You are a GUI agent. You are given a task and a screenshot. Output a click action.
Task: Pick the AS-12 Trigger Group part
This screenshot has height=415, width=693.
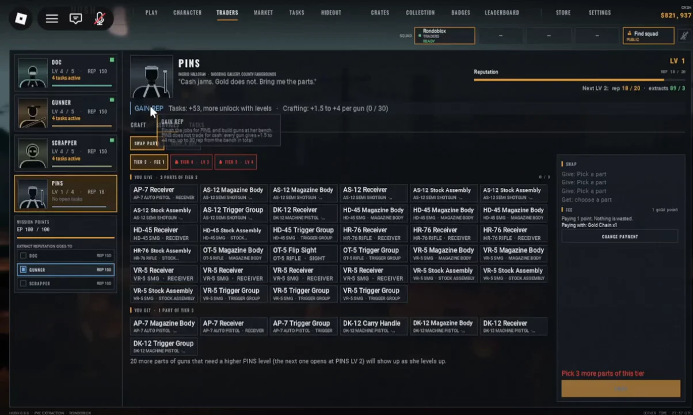pyautogui.click(x=234, y=213)
